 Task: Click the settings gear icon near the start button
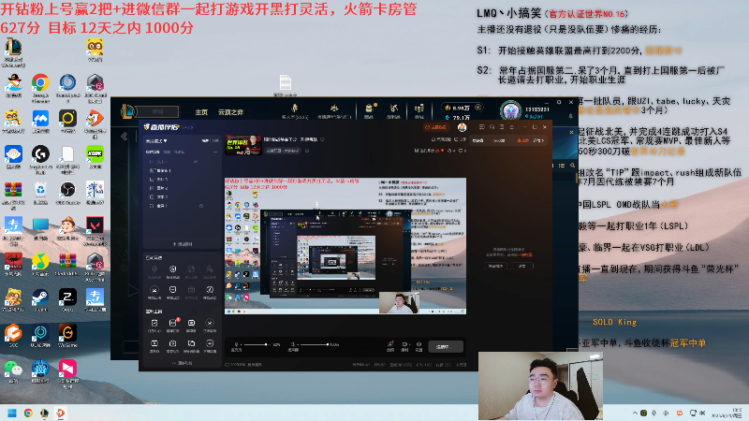pos(419,346)
